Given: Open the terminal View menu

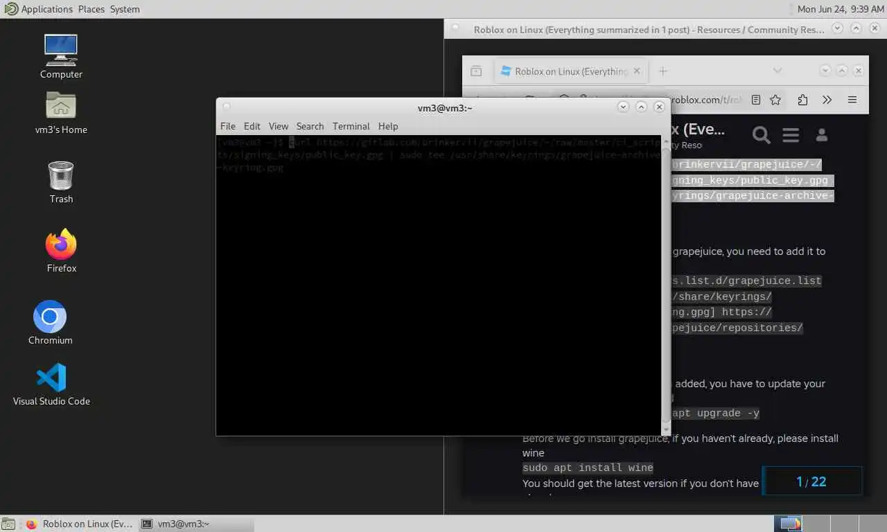Looking at the screenshot, I should 279,126.
